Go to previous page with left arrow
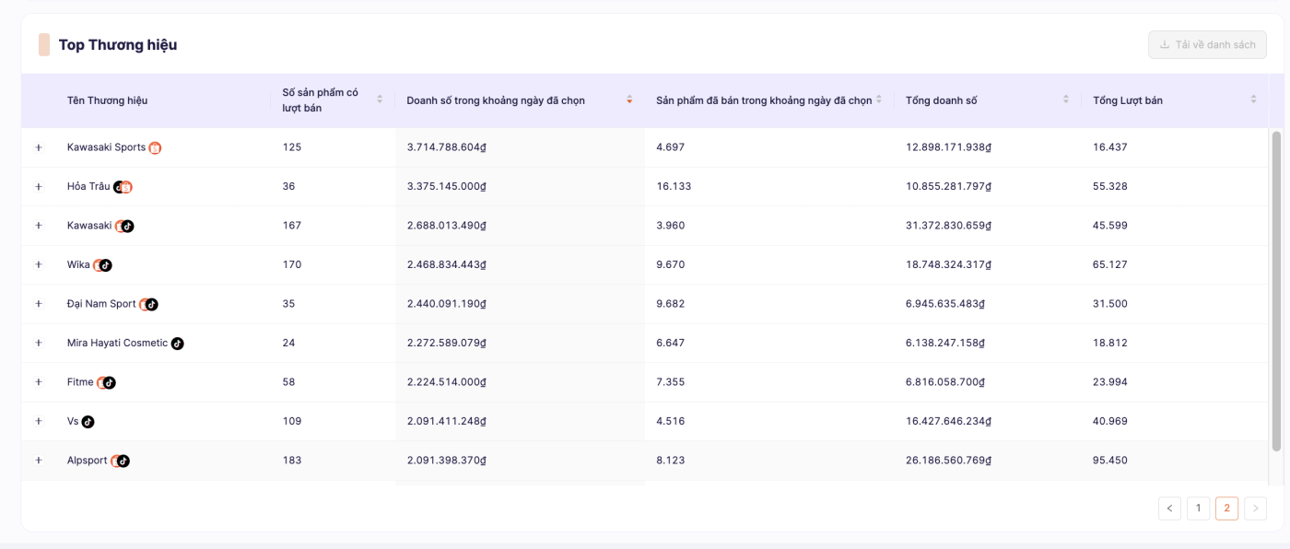This screenshot has width=1290, height=549. click(x=1169, y=508)
